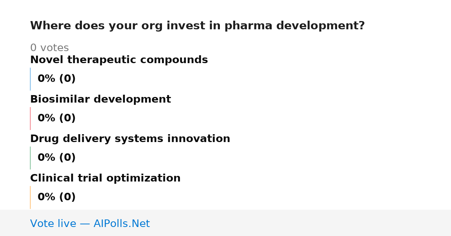
Task: Select the Novel therapeutic compounds option
Action: [x=119, y=60]
